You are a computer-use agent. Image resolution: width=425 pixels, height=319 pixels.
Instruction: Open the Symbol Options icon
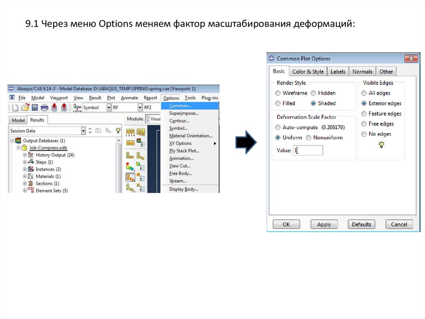coord(141,178)
